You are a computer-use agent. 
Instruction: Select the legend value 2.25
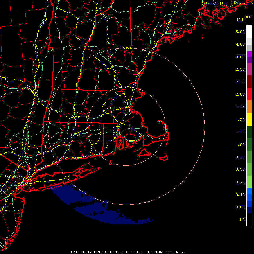coord(240,82)
